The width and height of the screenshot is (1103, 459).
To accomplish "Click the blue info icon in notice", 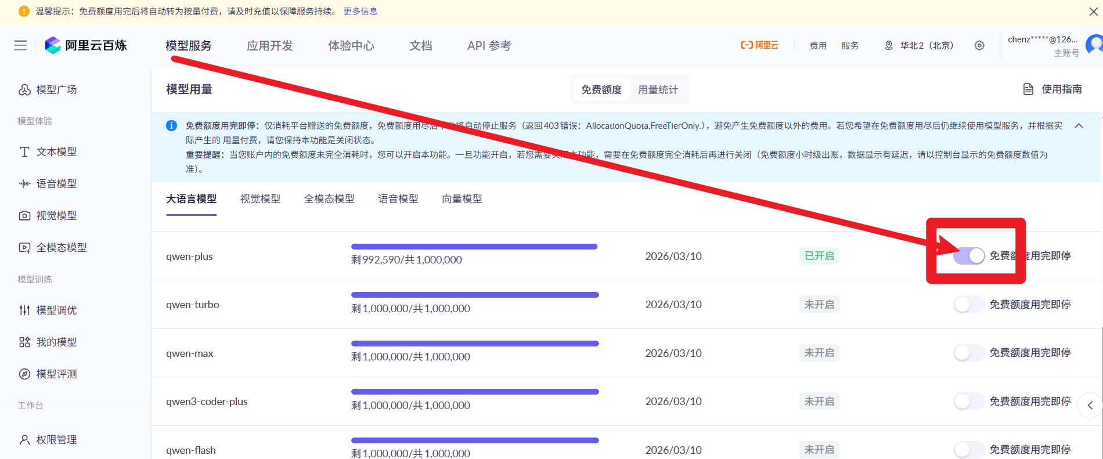I will 171,125.
